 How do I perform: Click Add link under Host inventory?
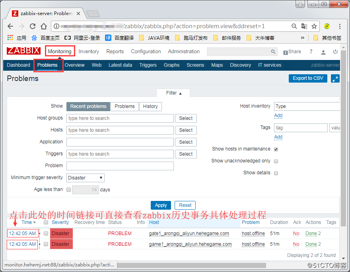278,116
